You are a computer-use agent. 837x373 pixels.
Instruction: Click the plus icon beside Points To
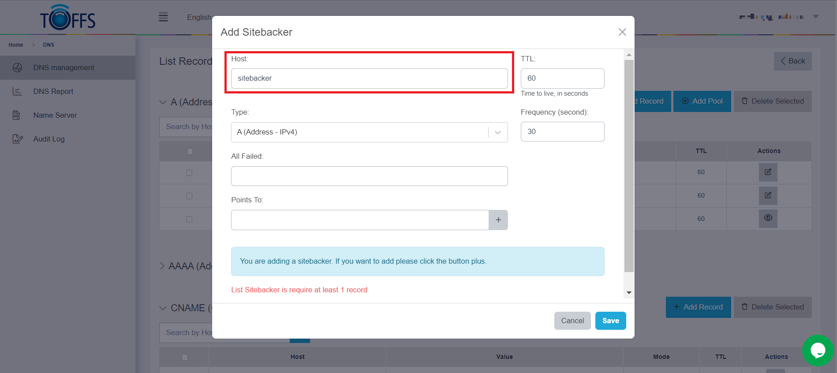click(498, 220)
